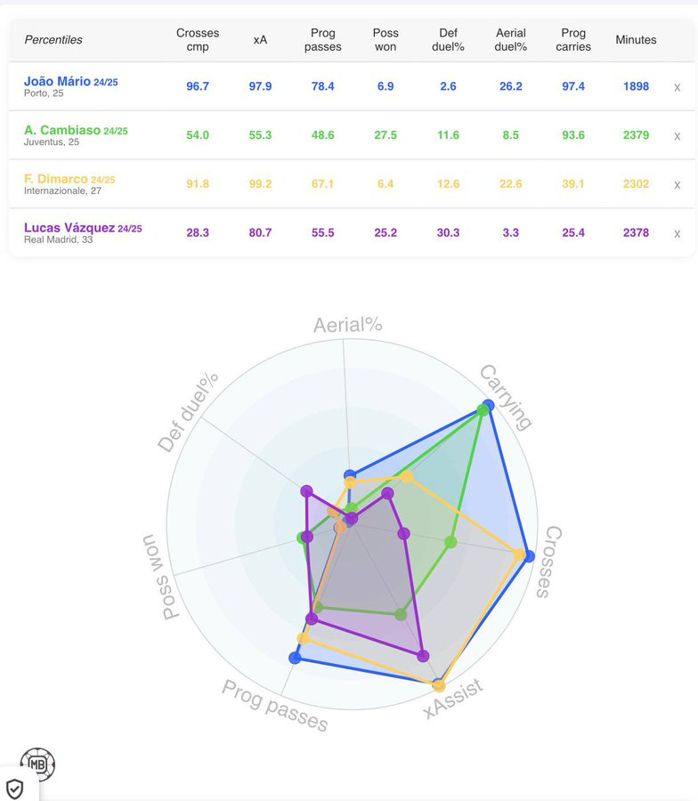698x801 pixels.
Task: Open the shield checkmark privacy icon
Action: coord(15,789)
